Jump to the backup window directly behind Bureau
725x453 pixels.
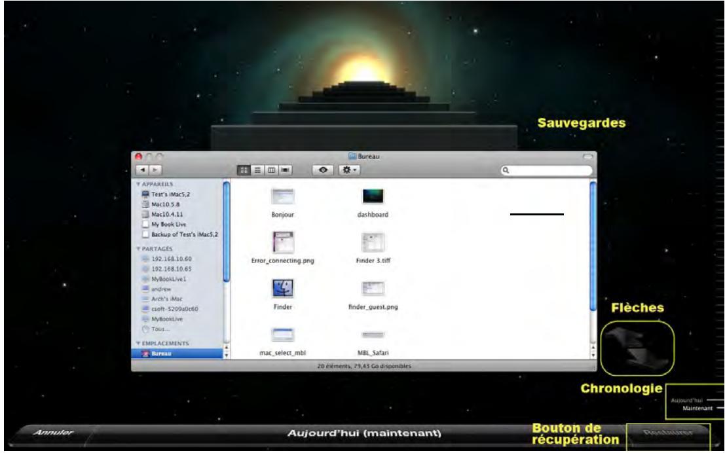click(x=364, y=137)
